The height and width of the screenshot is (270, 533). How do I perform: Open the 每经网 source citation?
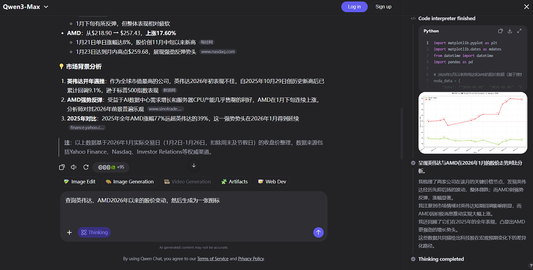tap(207, 42)
